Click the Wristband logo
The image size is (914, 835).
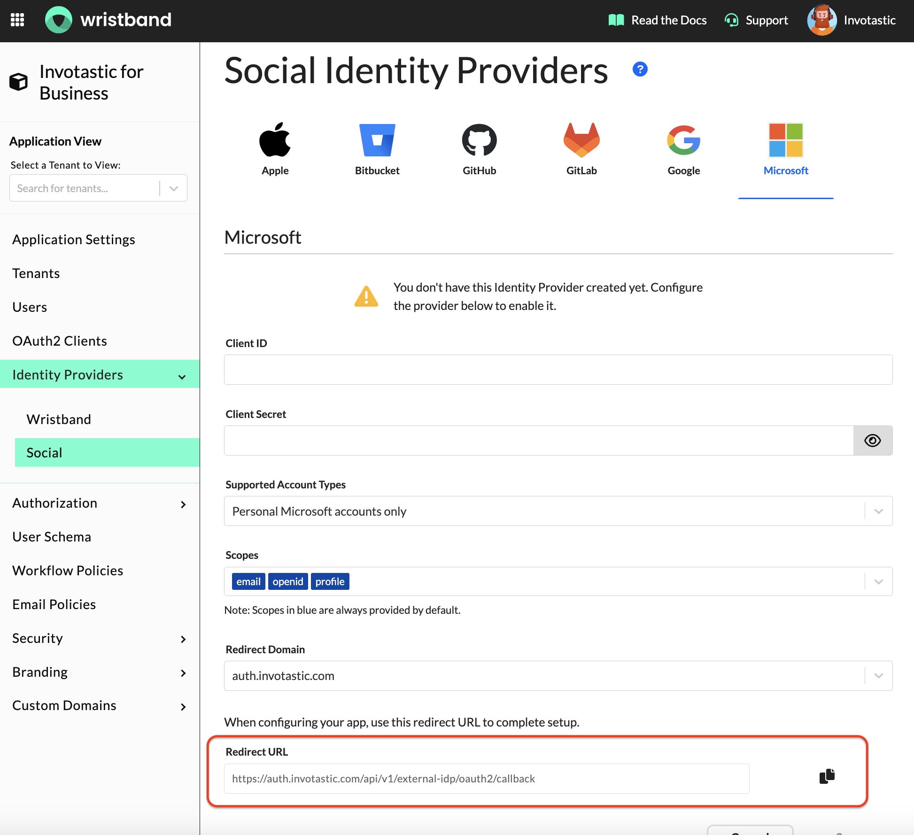[x=59, y=20]
